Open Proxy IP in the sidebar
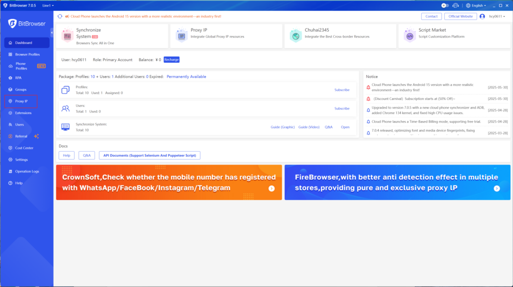 [x=21, y=101]
